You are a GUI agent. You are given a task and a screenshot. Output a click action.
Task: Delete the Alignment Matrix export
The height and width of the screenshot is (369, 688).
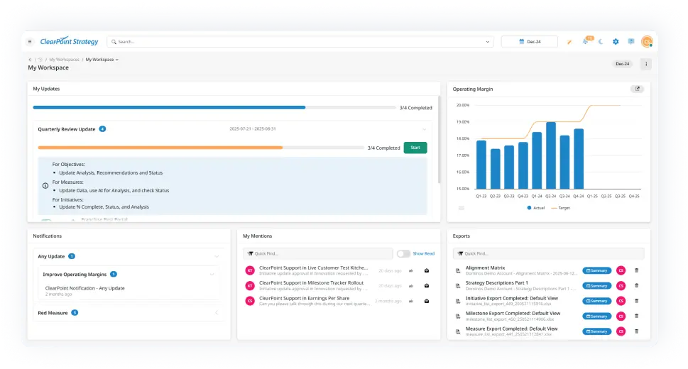point(636,270)
